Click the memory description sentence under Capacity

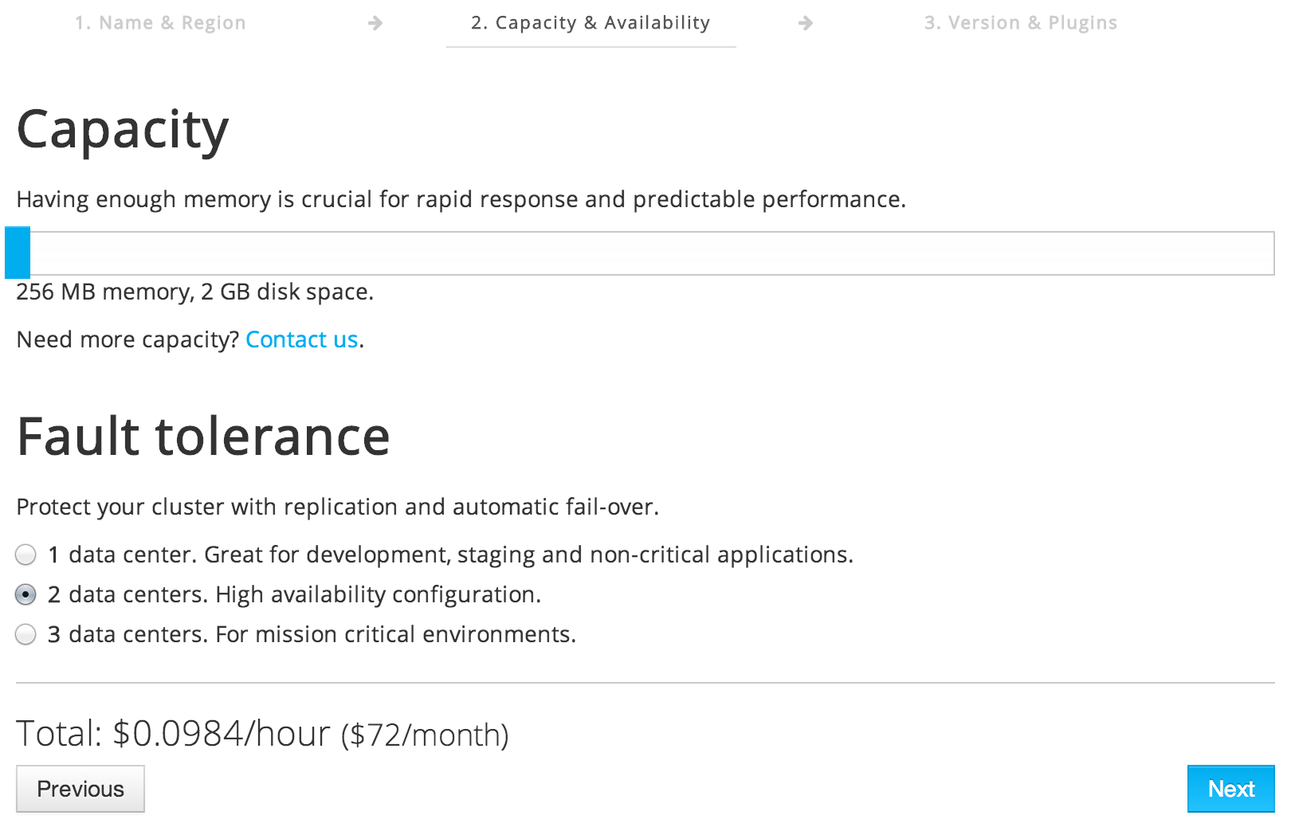pos(461,200)
